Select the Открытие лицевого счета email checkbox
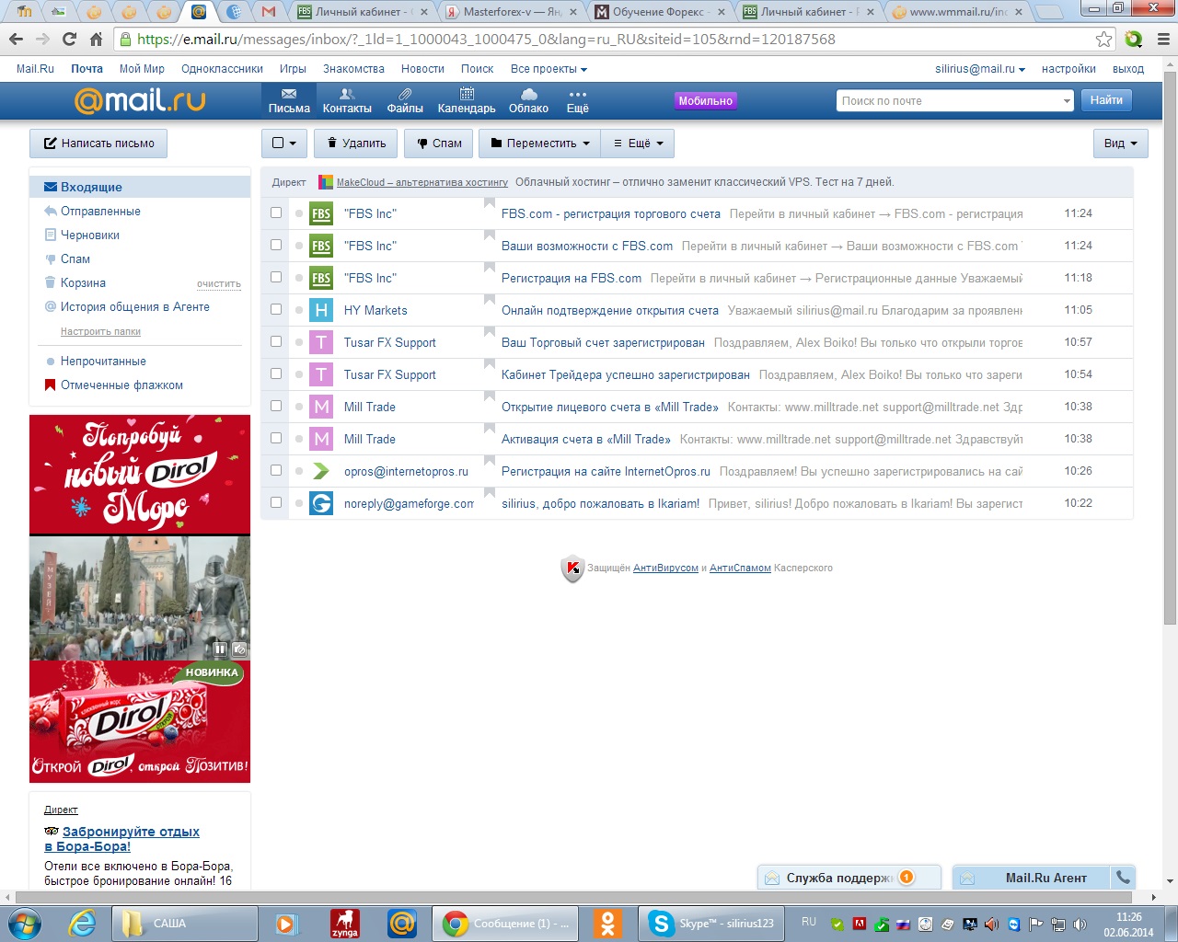1178x942 pixels. 276,406
